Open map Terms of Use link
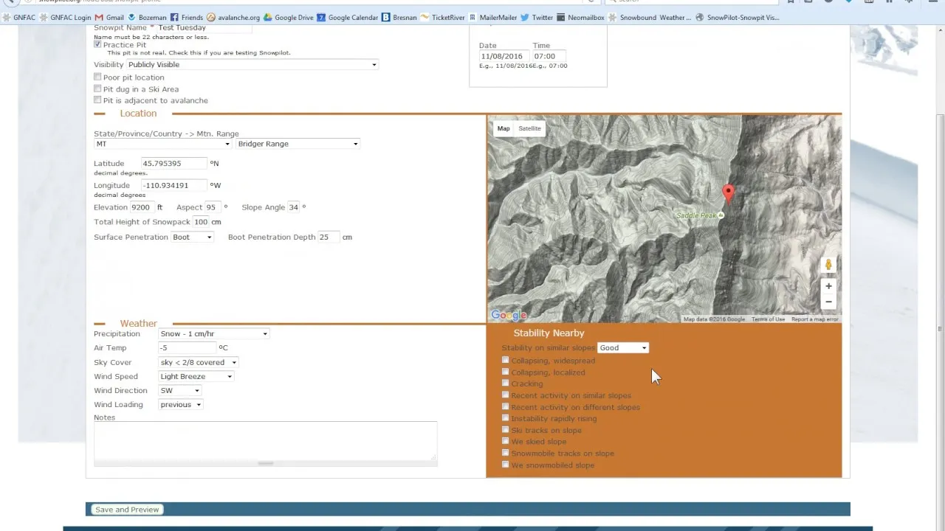The image size is (945, 531). coord(768,319)
